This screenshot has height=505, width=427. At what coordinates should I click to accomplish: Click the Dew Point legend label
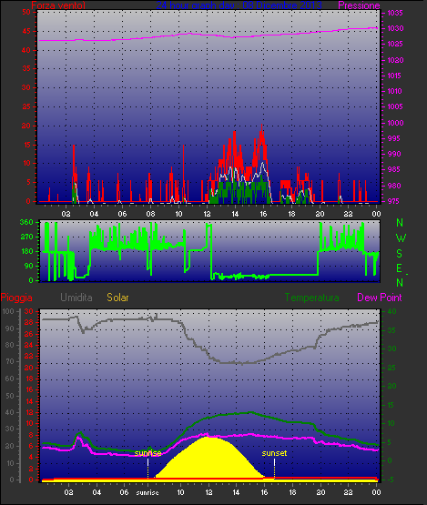pyautogui.click(x=380, y=298)
